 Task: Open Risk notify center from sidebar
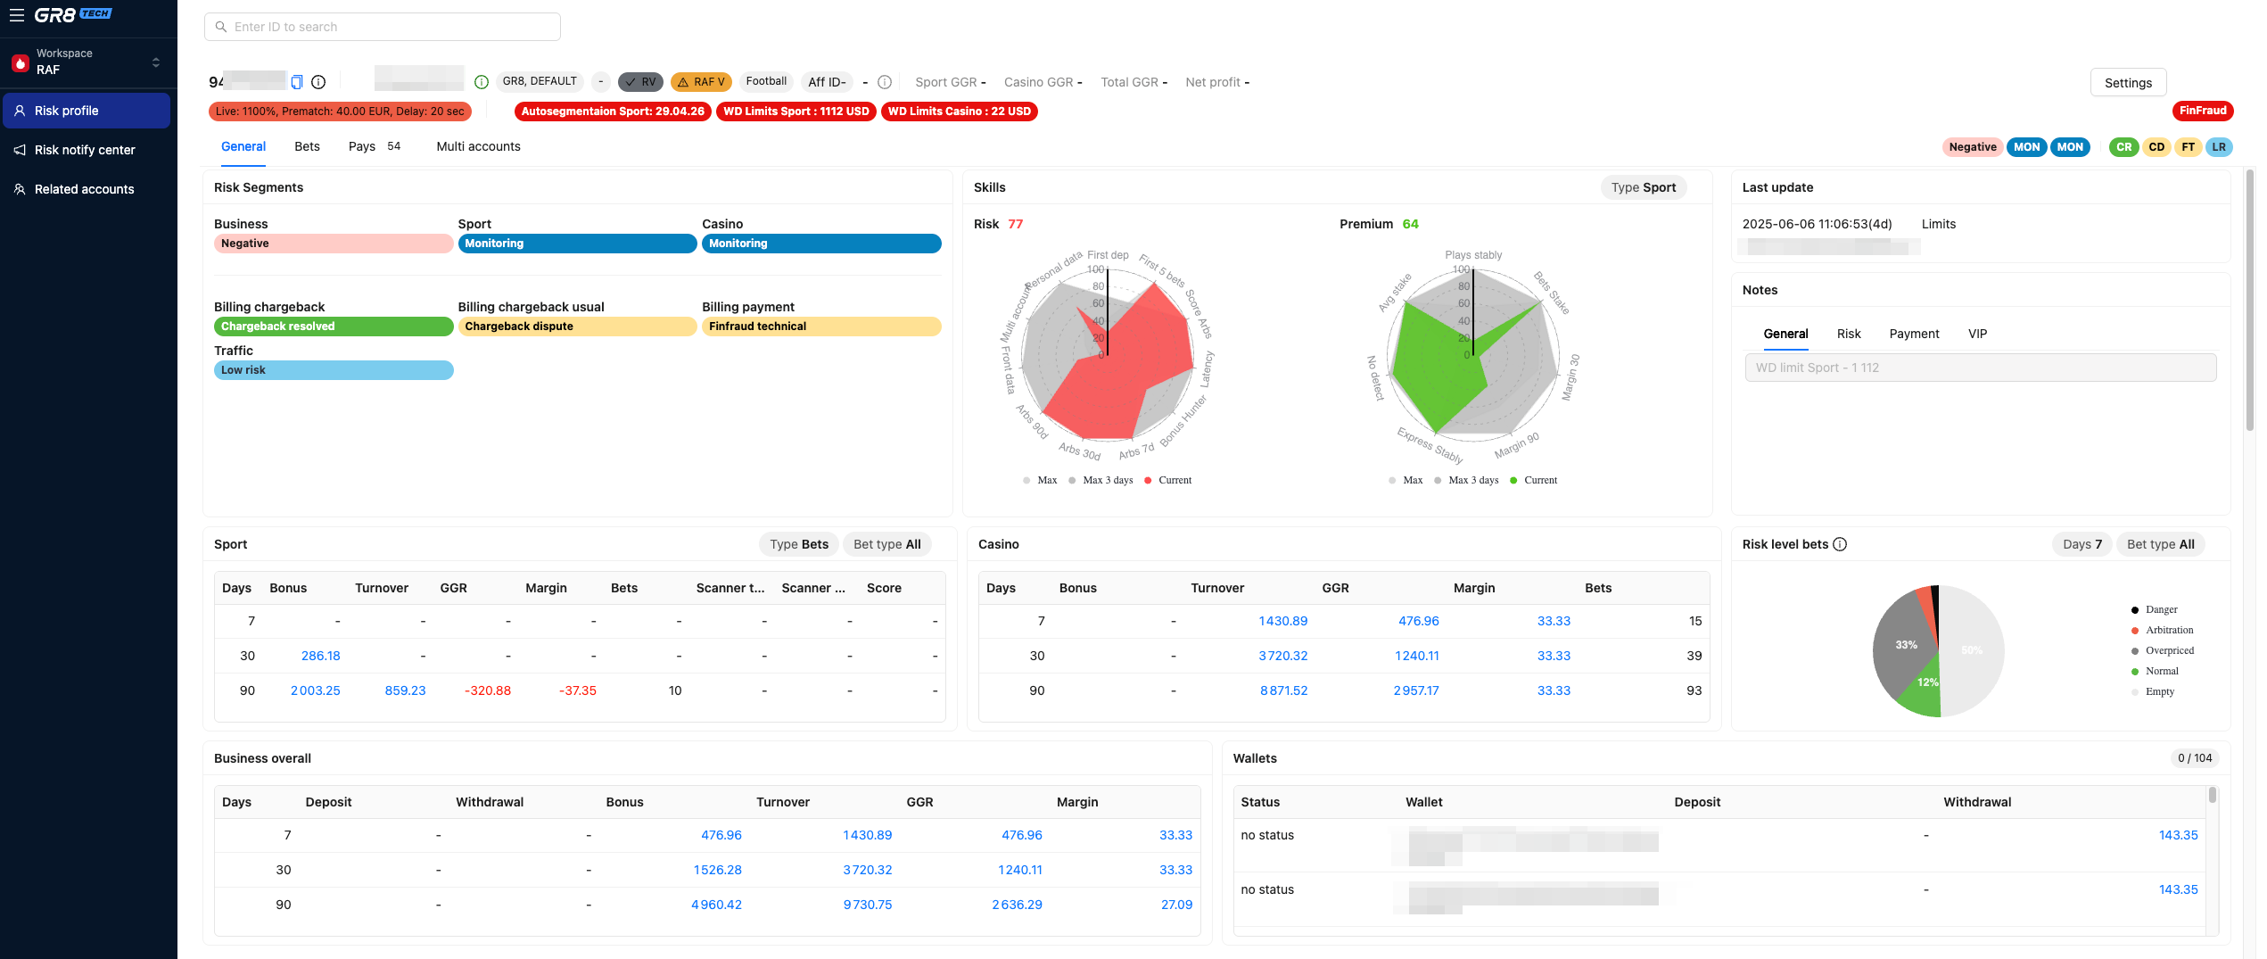[85, 150]
